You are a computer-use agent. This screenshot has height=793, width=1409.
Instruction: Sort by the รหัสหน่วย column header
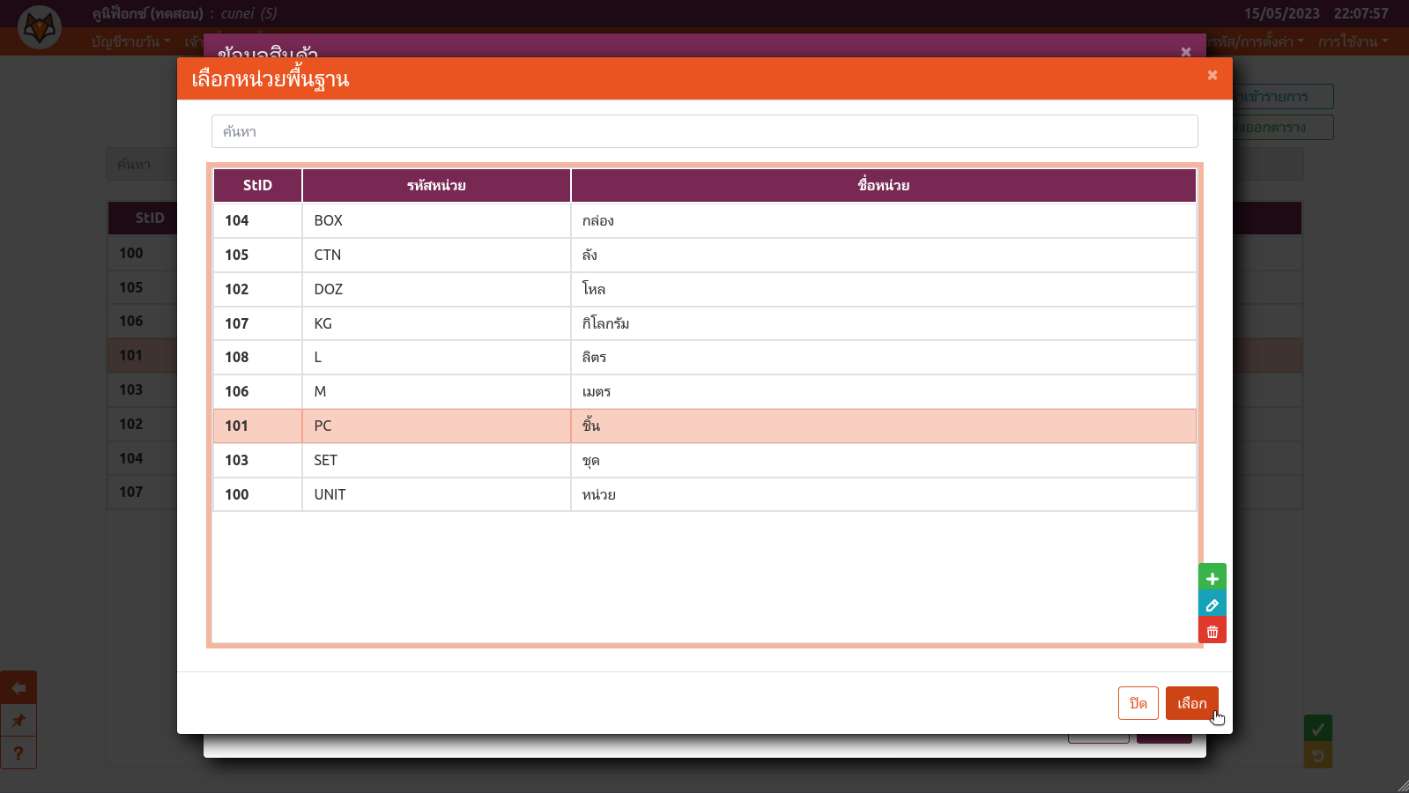click(x=436, y=185)
